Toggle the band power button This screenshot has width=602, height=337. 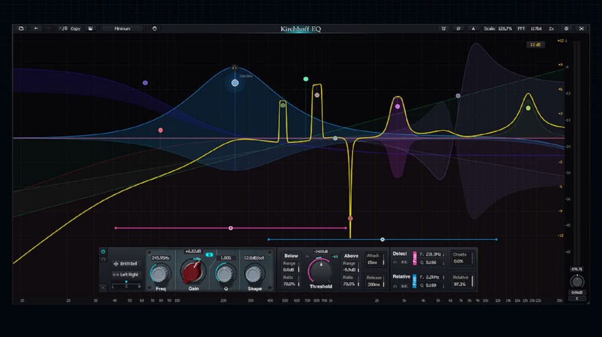pyautogui.click(x=103, y=252)
